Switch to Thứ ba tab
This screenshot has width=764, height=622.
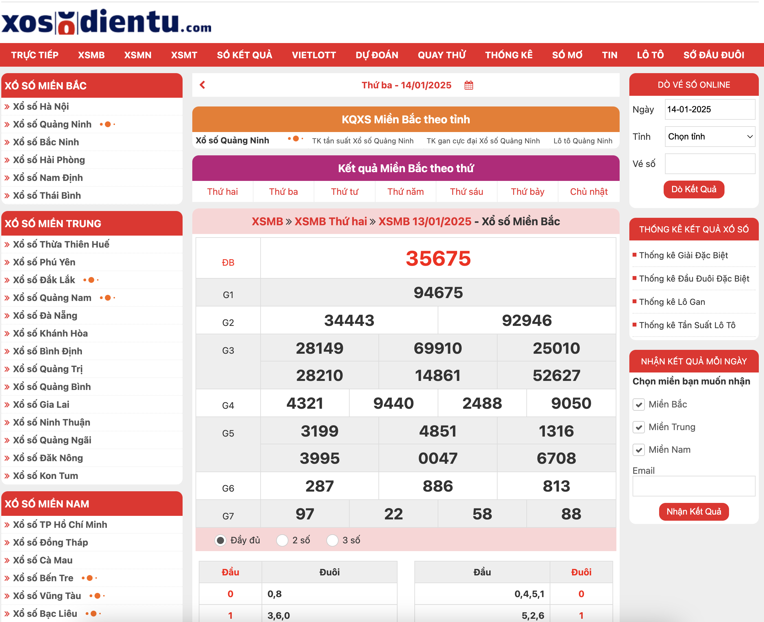point(284,192)
